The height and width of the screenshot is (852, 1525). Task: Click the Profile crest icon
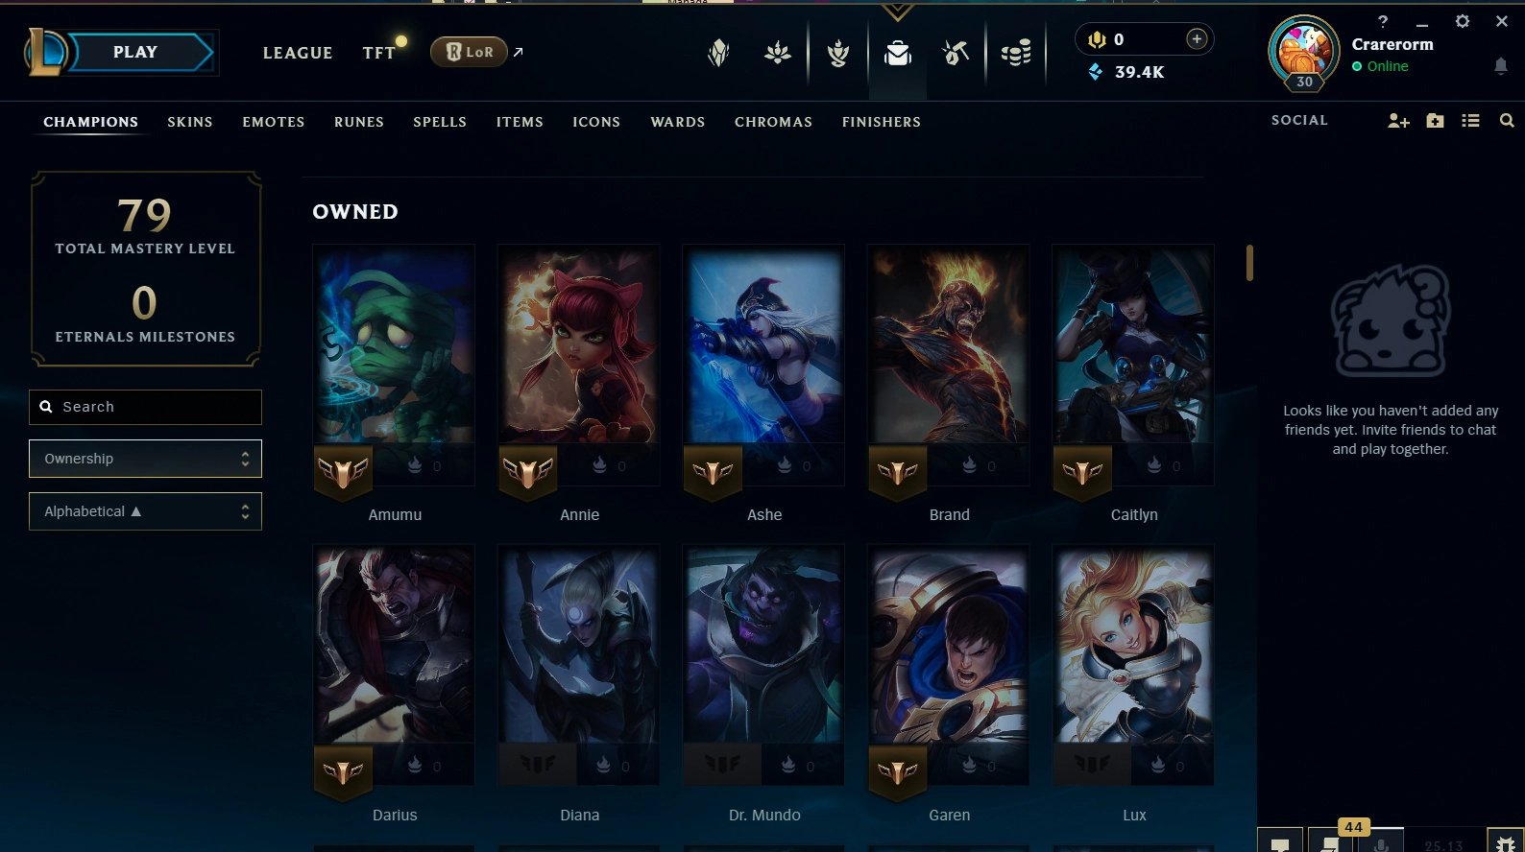point(718,54)
